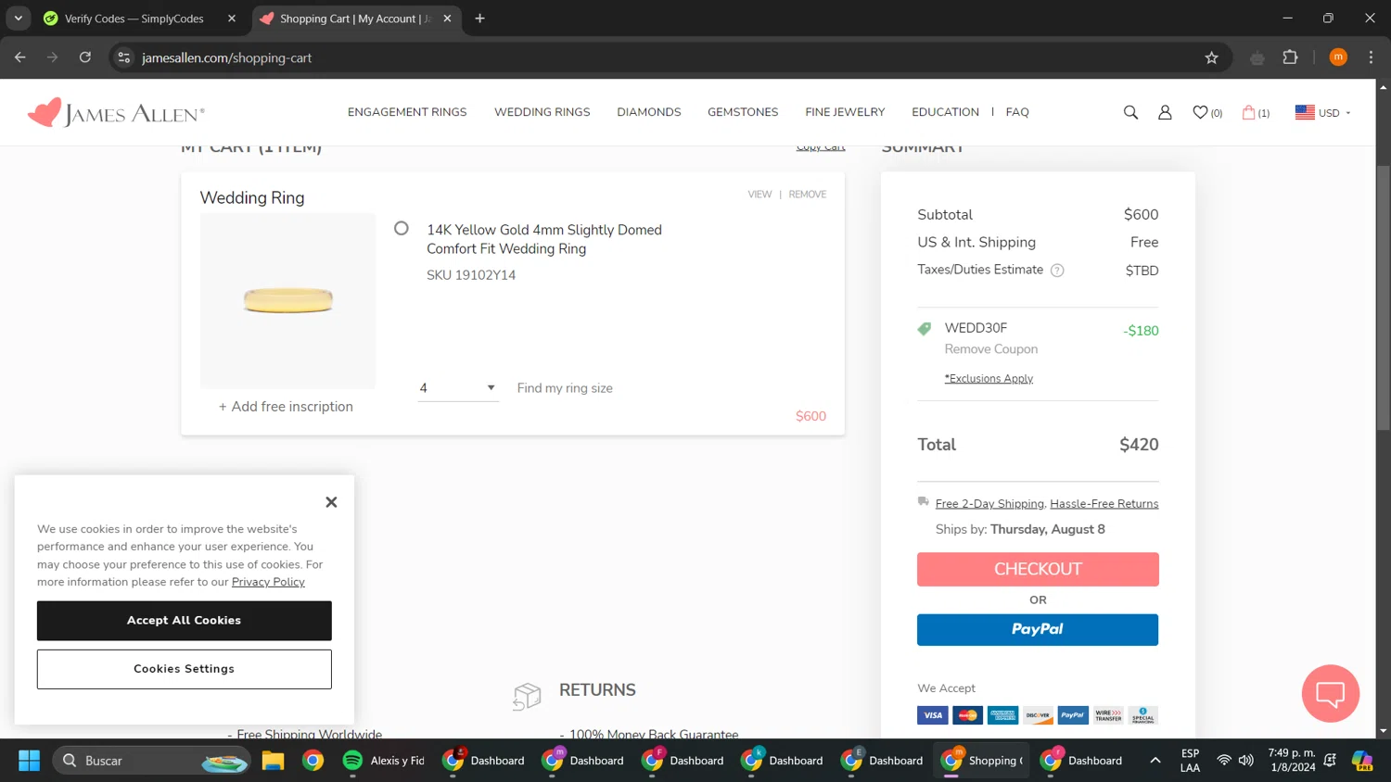Screen dimensions: 1391x782
Task: Close the cookie consent popup
Action: coord(331,502)
